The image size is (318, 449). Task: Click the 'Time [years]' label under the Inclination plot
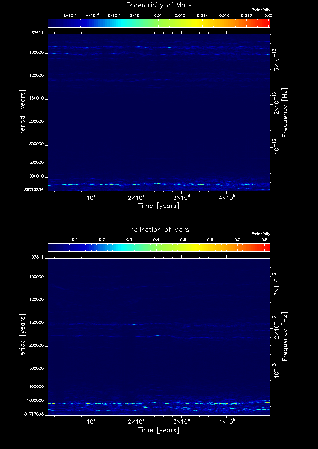point(159,430)
